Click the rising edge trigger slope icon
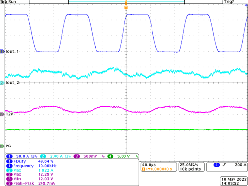This screenshot has width=248, height=186. [224, 165]
